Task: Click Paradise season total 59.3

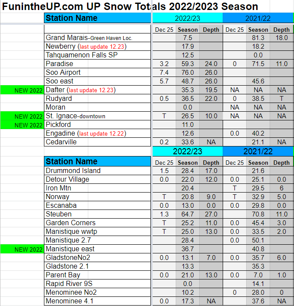Action: tap(187, 64)
